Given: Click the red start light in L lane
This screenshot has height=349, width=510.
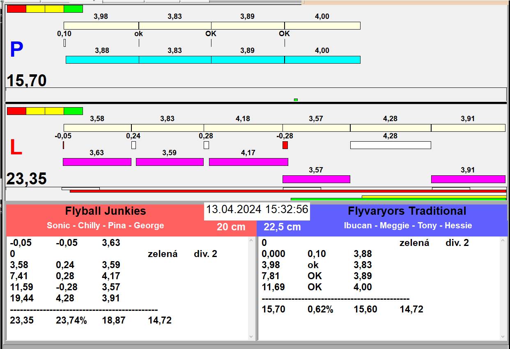Looking at the screenshot, I should click(x=16, y=111).
